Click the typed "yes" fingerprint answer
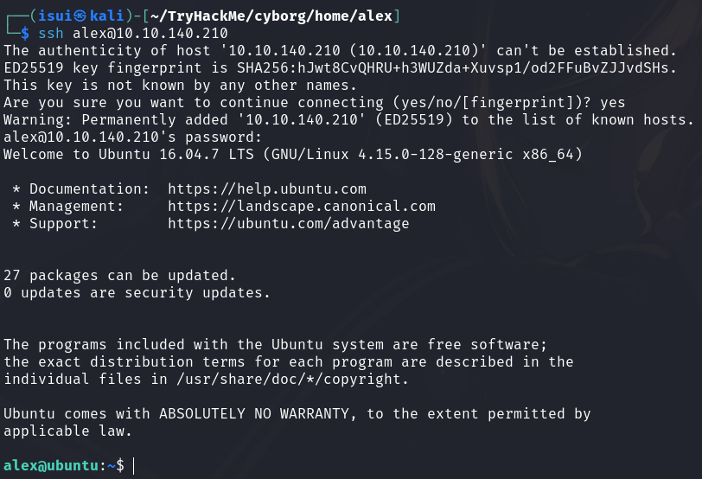Viewport: 702px width, 479px height. 611,102
